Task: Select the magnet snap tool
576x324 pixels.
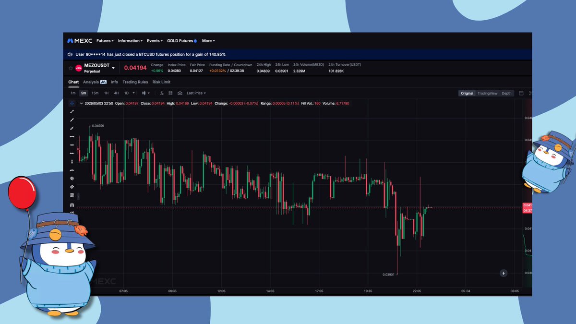Action: [x=72, y=205]
